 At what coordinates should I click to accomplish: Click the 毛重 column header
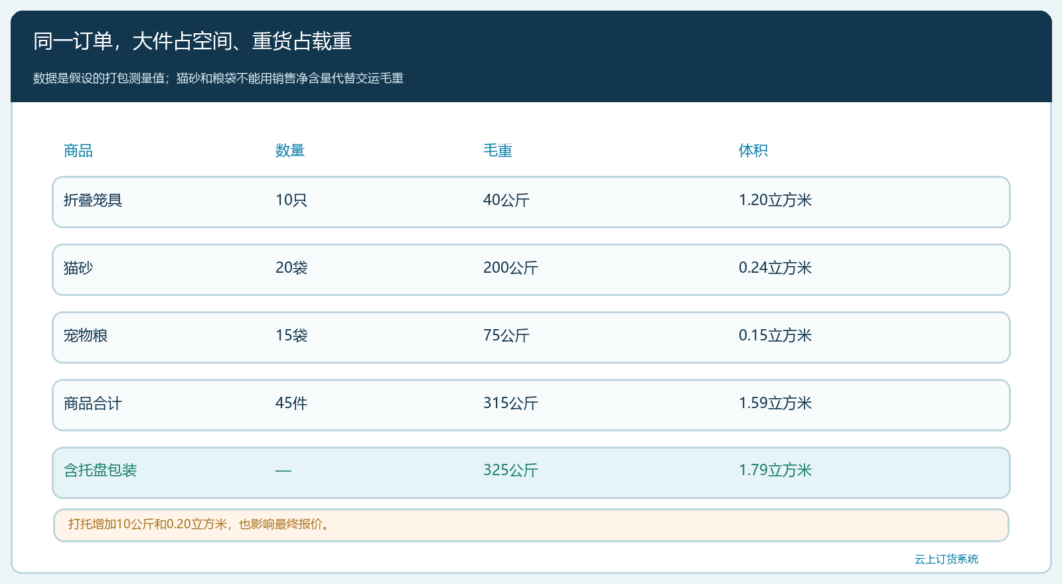tap(498, 151)
